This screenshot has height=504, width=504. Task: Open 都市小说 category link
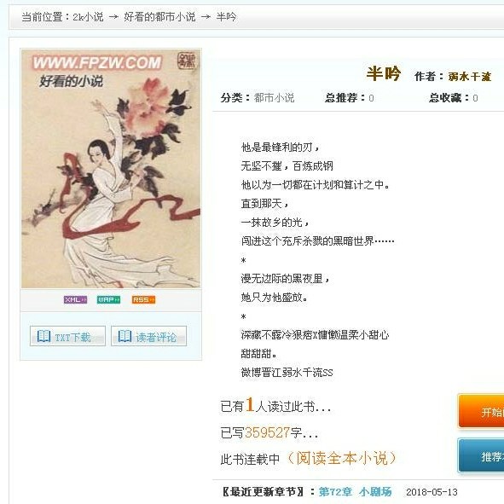[275, 97]
